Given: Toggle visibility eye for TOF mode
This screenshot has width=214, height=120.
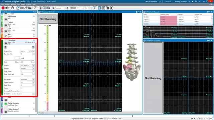Looking at the screenshot, I should [x=34, y=28].
